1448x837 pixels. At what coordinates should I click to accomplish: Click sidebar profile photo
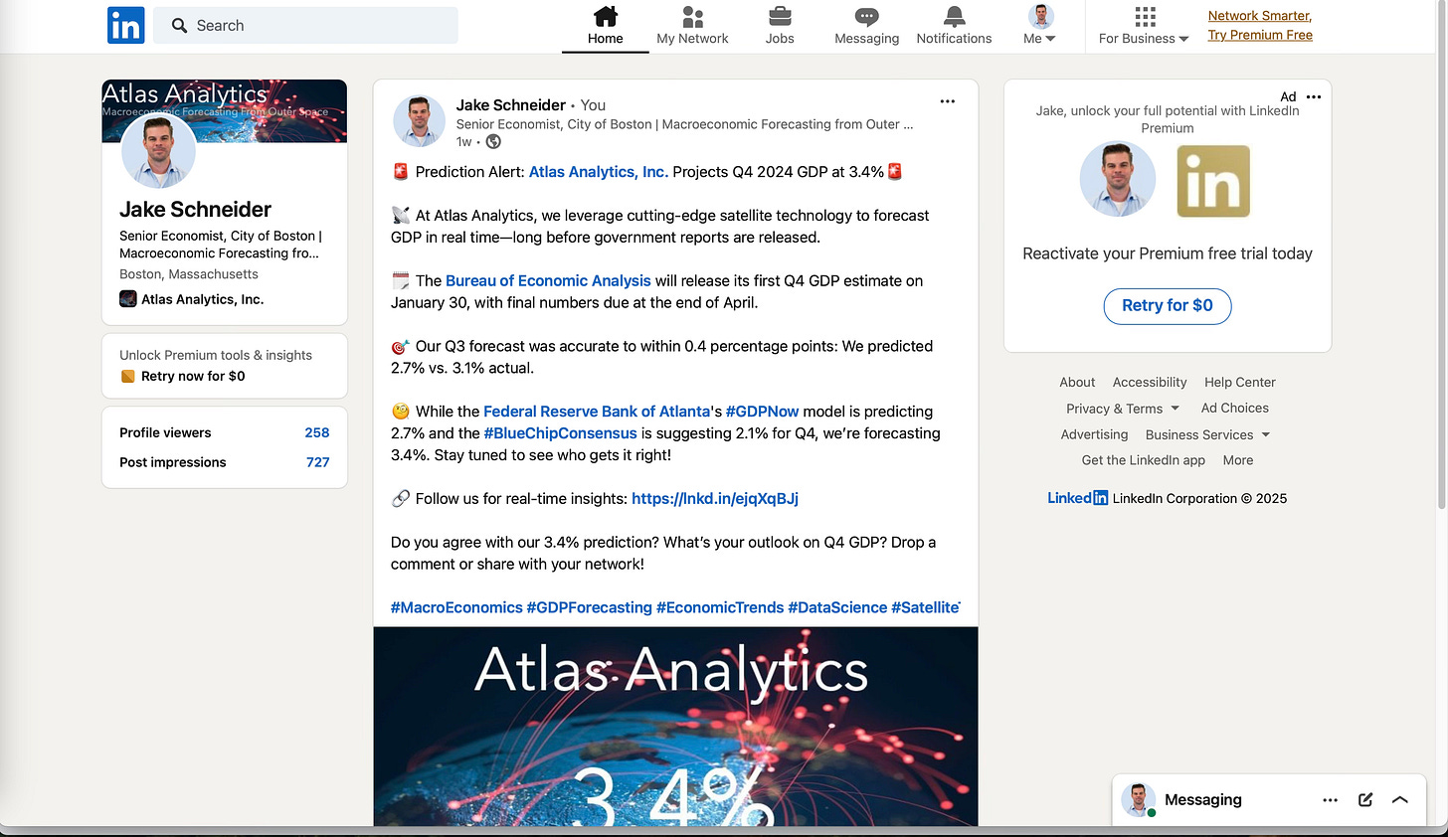tap(158, 150)
